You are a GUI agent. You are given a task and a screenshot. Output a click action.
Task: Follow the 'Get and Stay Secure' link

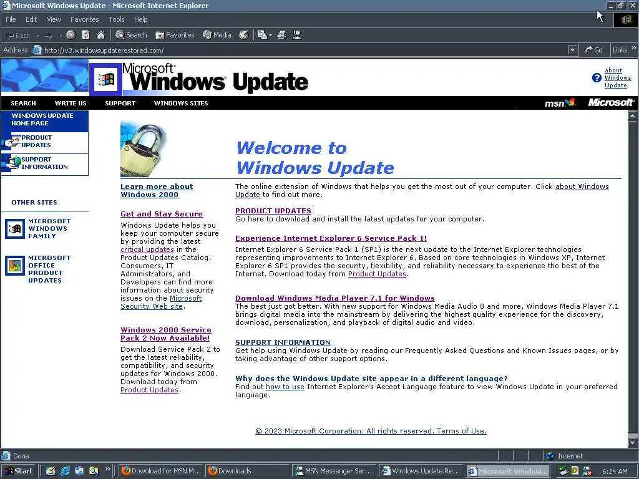162,214
